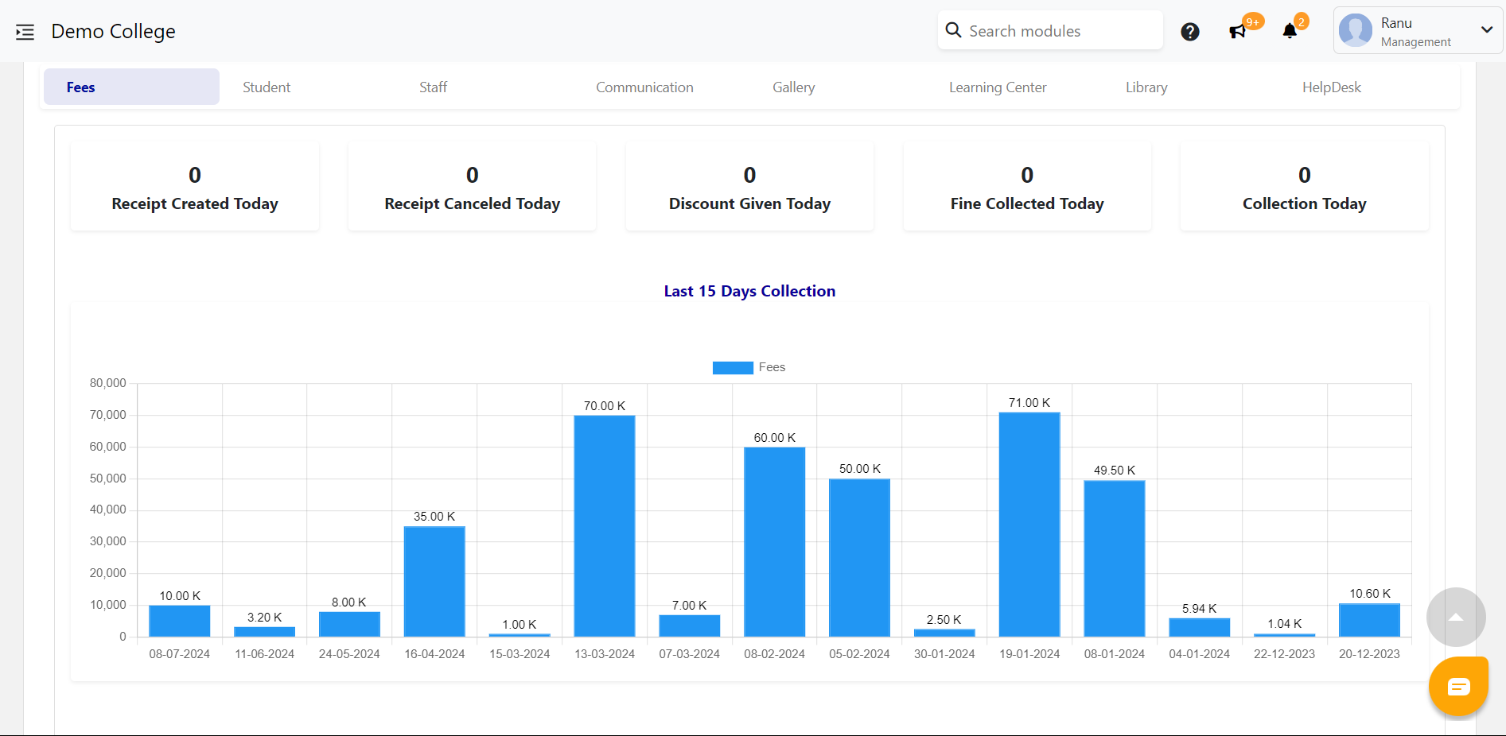Click the 7.00 K bar for 07-03-2024
The height and width of the screenshot is (736, 1506).
[689, 626]
